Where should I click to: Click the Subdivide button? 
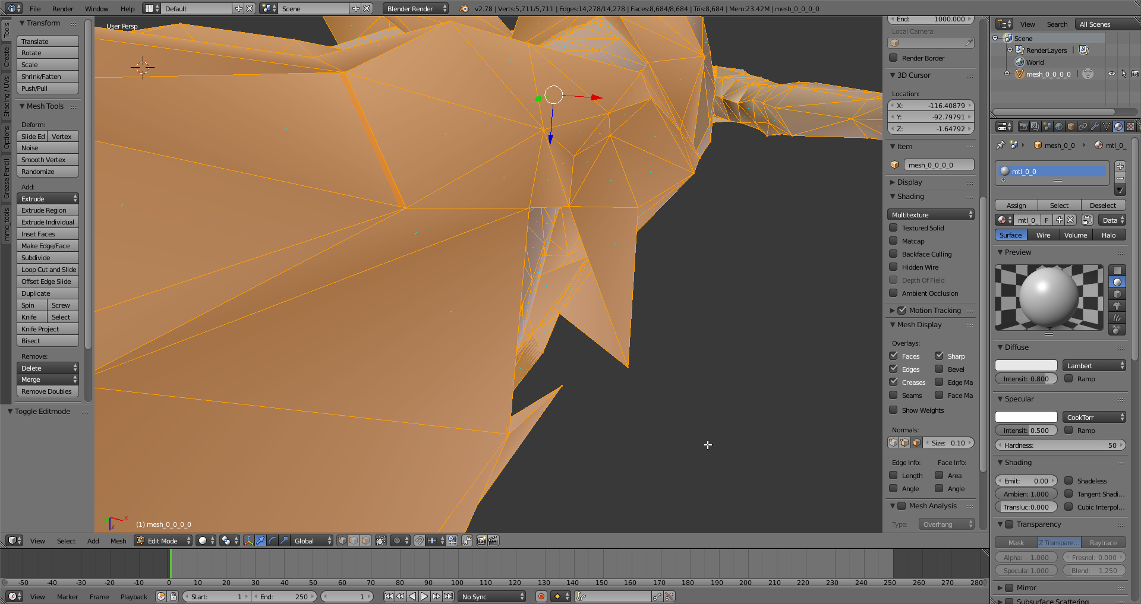[48, 258]
